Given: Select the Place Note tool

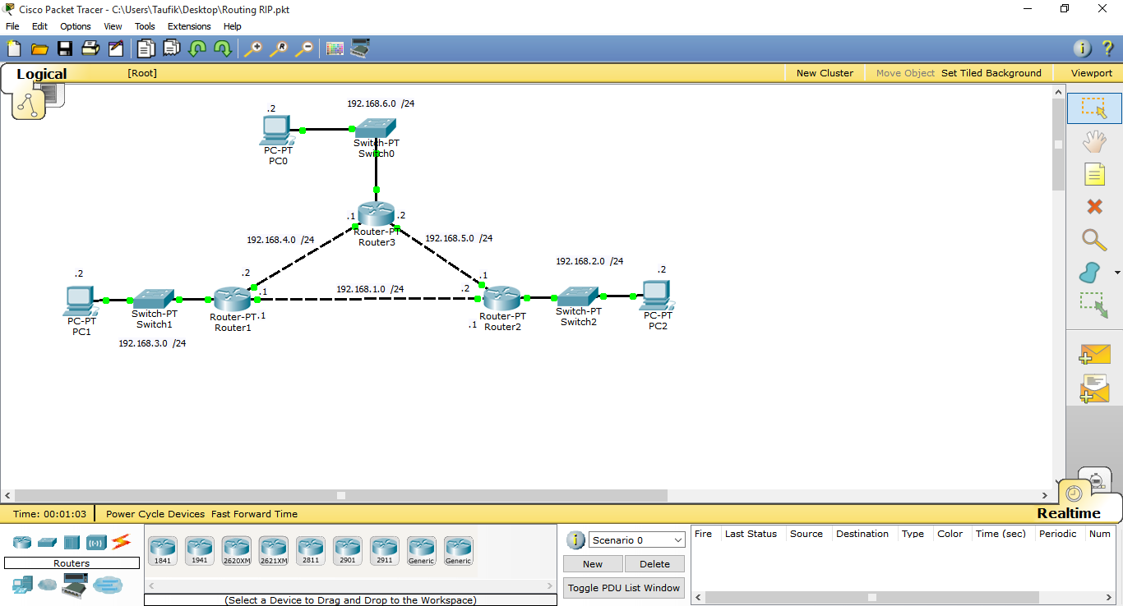Looking at the screenshot, I should [x=1094, y=173].
